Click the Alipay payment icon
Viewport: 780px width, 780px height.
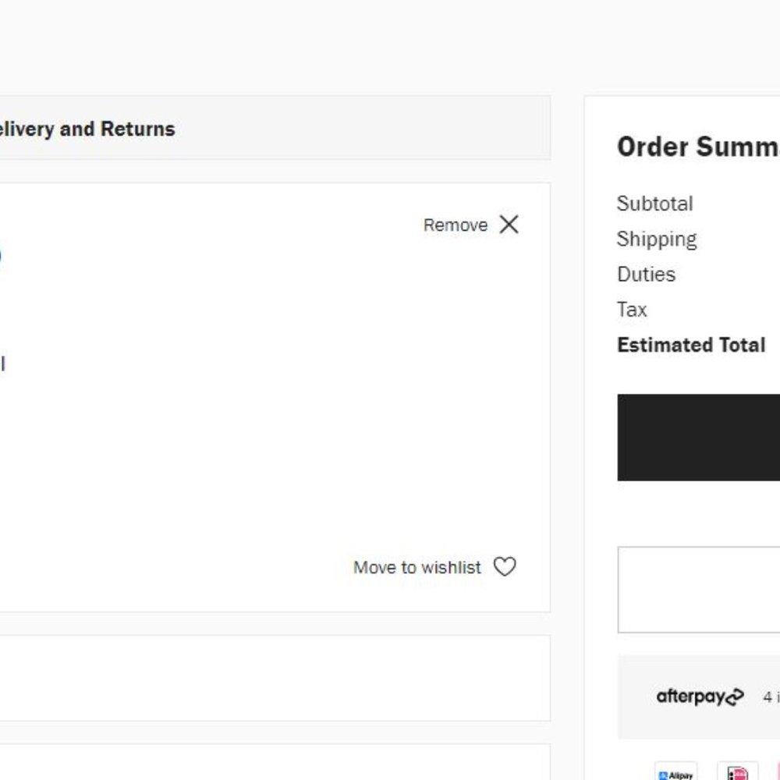tap(675, 772)
